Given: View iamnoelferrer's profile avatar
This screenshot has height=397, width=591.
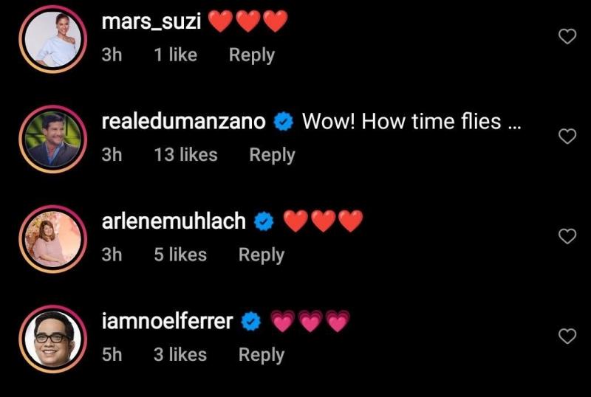Looking at the screenshot, I should click(52, 338).
